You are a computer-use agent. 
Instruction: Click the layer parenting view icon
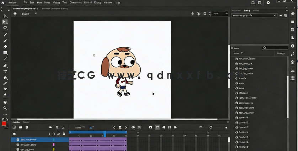point(57,127)
